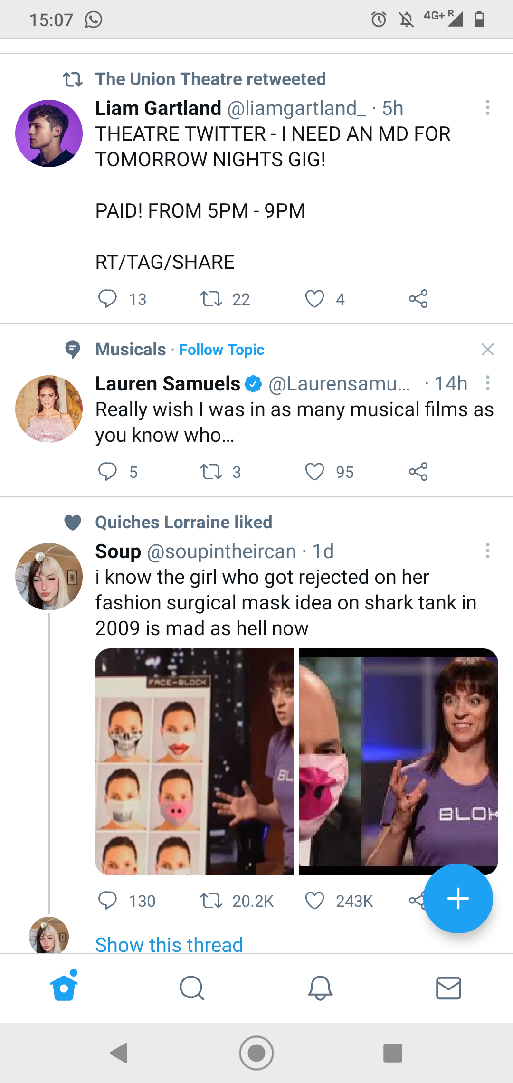This screenshot has width=513, height=1083.
Task: Open more options on Lauren Samuels' tweet
Action: tap(487, 383)
